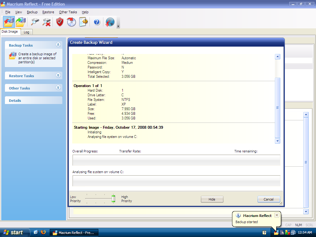Click the Hide button in the wizard

(x=212, y=199)
